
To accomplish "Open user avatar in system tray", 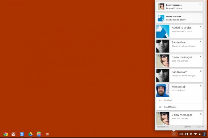I will [x=204, y=134].
